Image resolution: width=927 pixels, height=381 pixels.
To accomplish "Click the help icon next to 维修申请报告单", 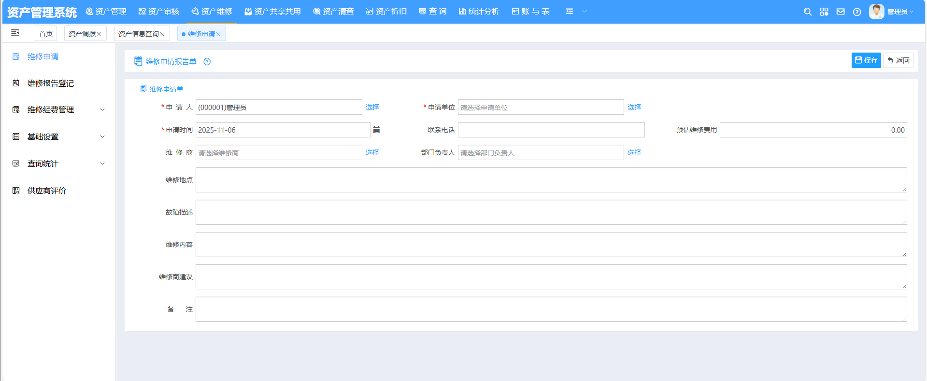I will 207,62.
